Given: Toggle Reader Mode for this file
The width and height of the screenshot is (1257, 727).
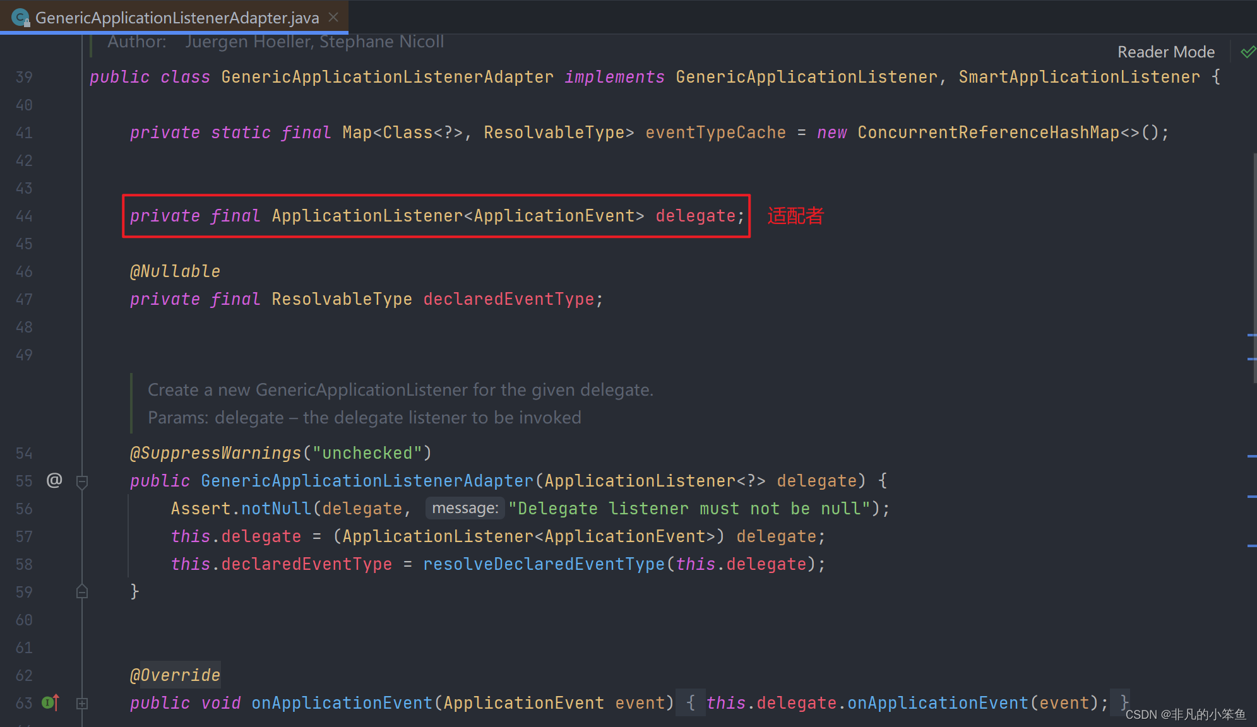Looking at the screenshot, I should (x=1165, y=52).
